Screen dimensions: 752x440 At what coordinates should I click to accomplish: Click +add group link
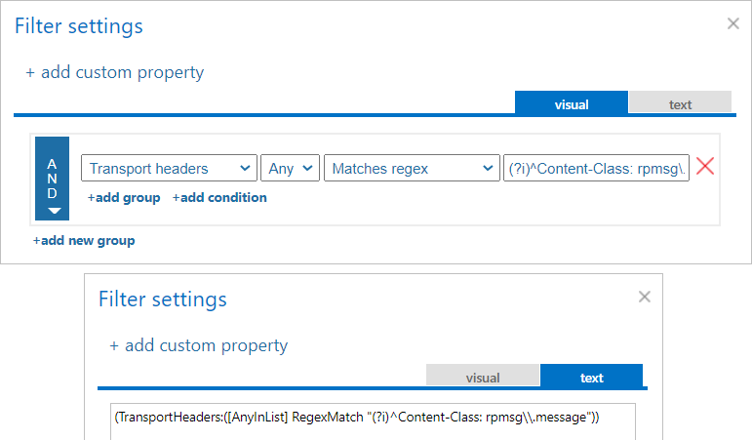[124, 197]
